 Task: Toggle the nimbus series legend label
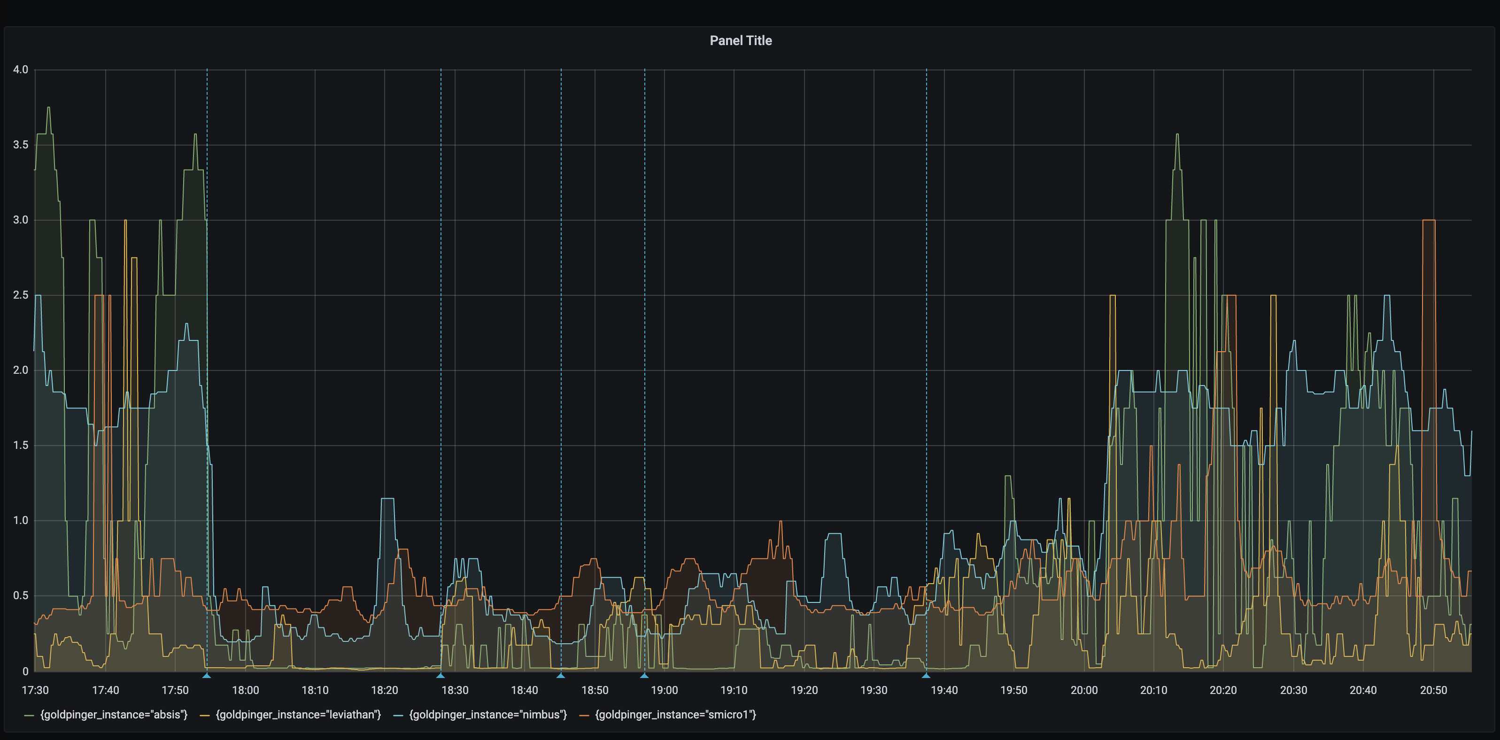tap(487, 714)
